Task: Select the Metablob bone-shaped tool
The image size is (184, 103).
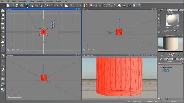Action: click(3, 70)
